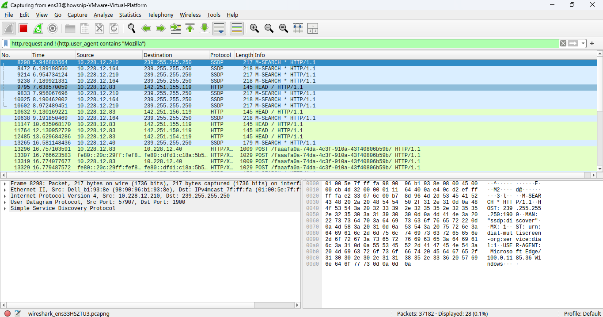Open capture file properties icon
Screen dimensions: 603x317
click(x=18, y=313)
